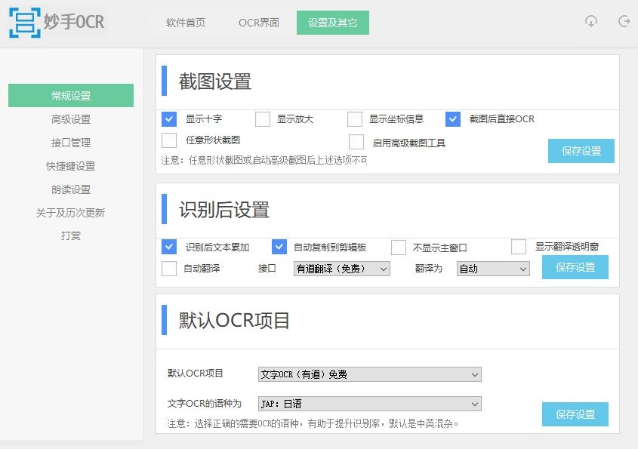Switch to the OCR界面 tab

(x=259, y=23)
